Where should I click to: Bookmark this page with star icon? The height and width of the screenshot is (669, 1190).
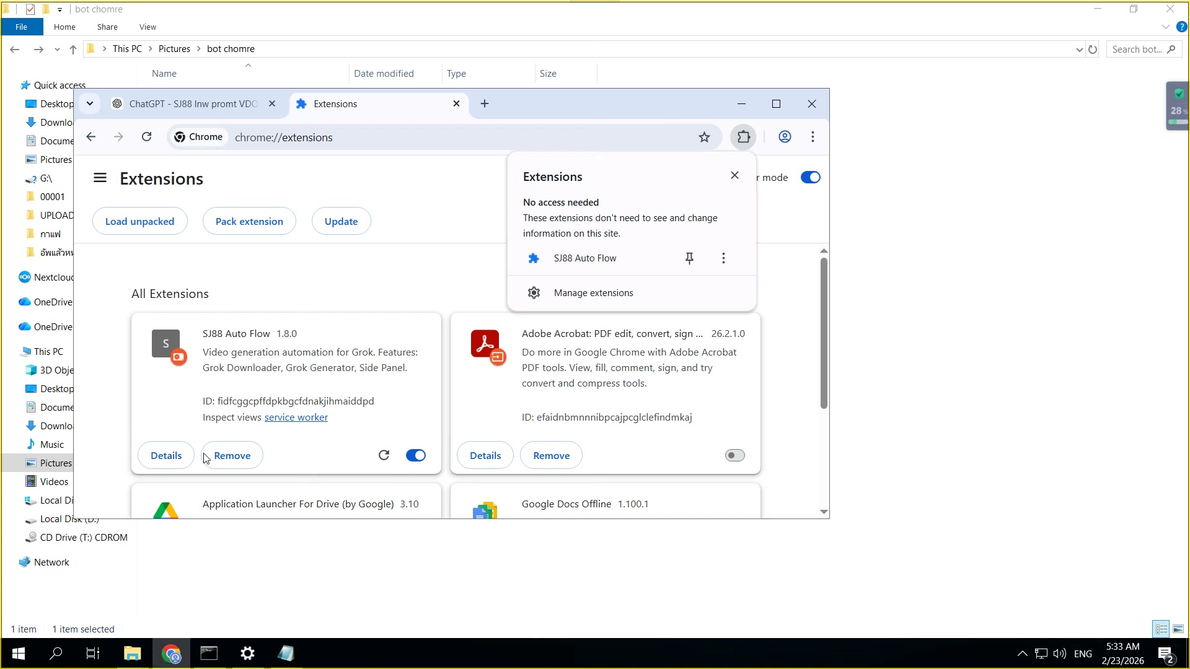[704, 138]
